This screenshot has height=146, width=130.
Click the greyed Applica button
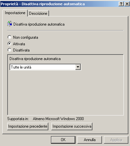click(116, 140)
